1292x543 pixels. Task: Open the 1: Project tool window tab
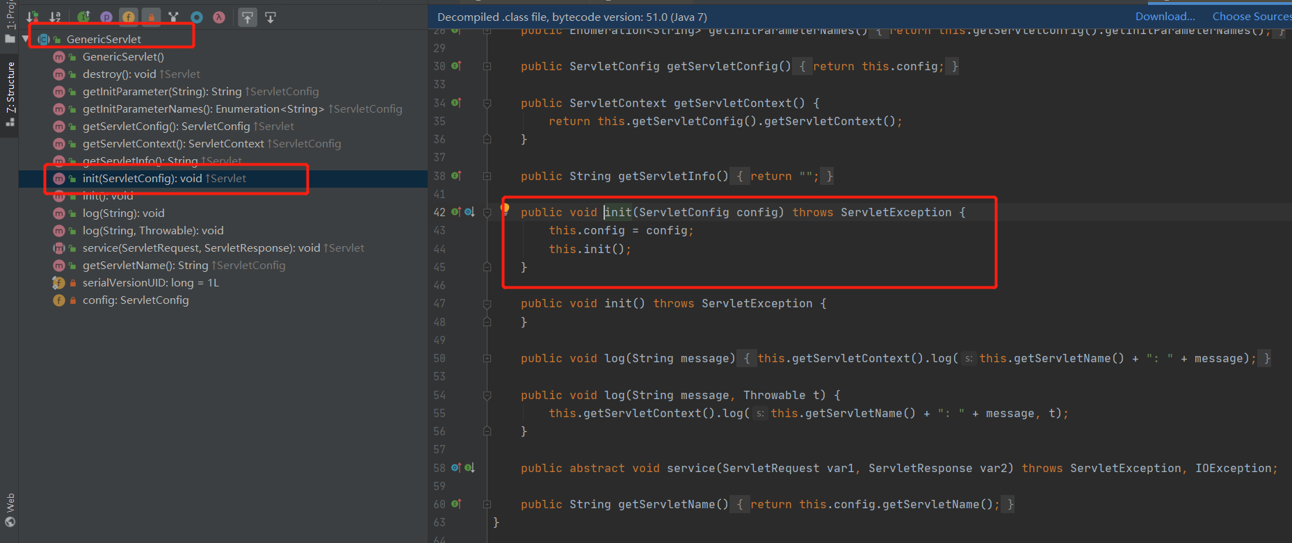(x=10, y=15)
